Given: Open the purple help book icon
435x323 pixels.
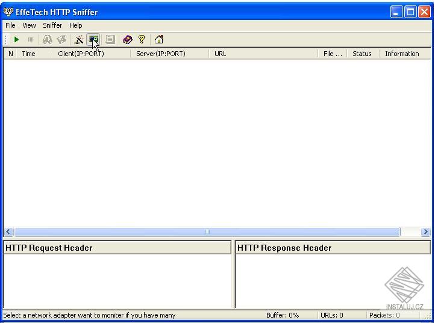Looking at the screenshot, I should pyautogui.click(x=127, y=40).
